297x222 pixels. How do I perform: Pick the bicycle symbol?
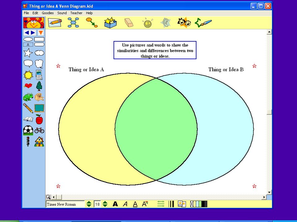[x=39, y=130]
